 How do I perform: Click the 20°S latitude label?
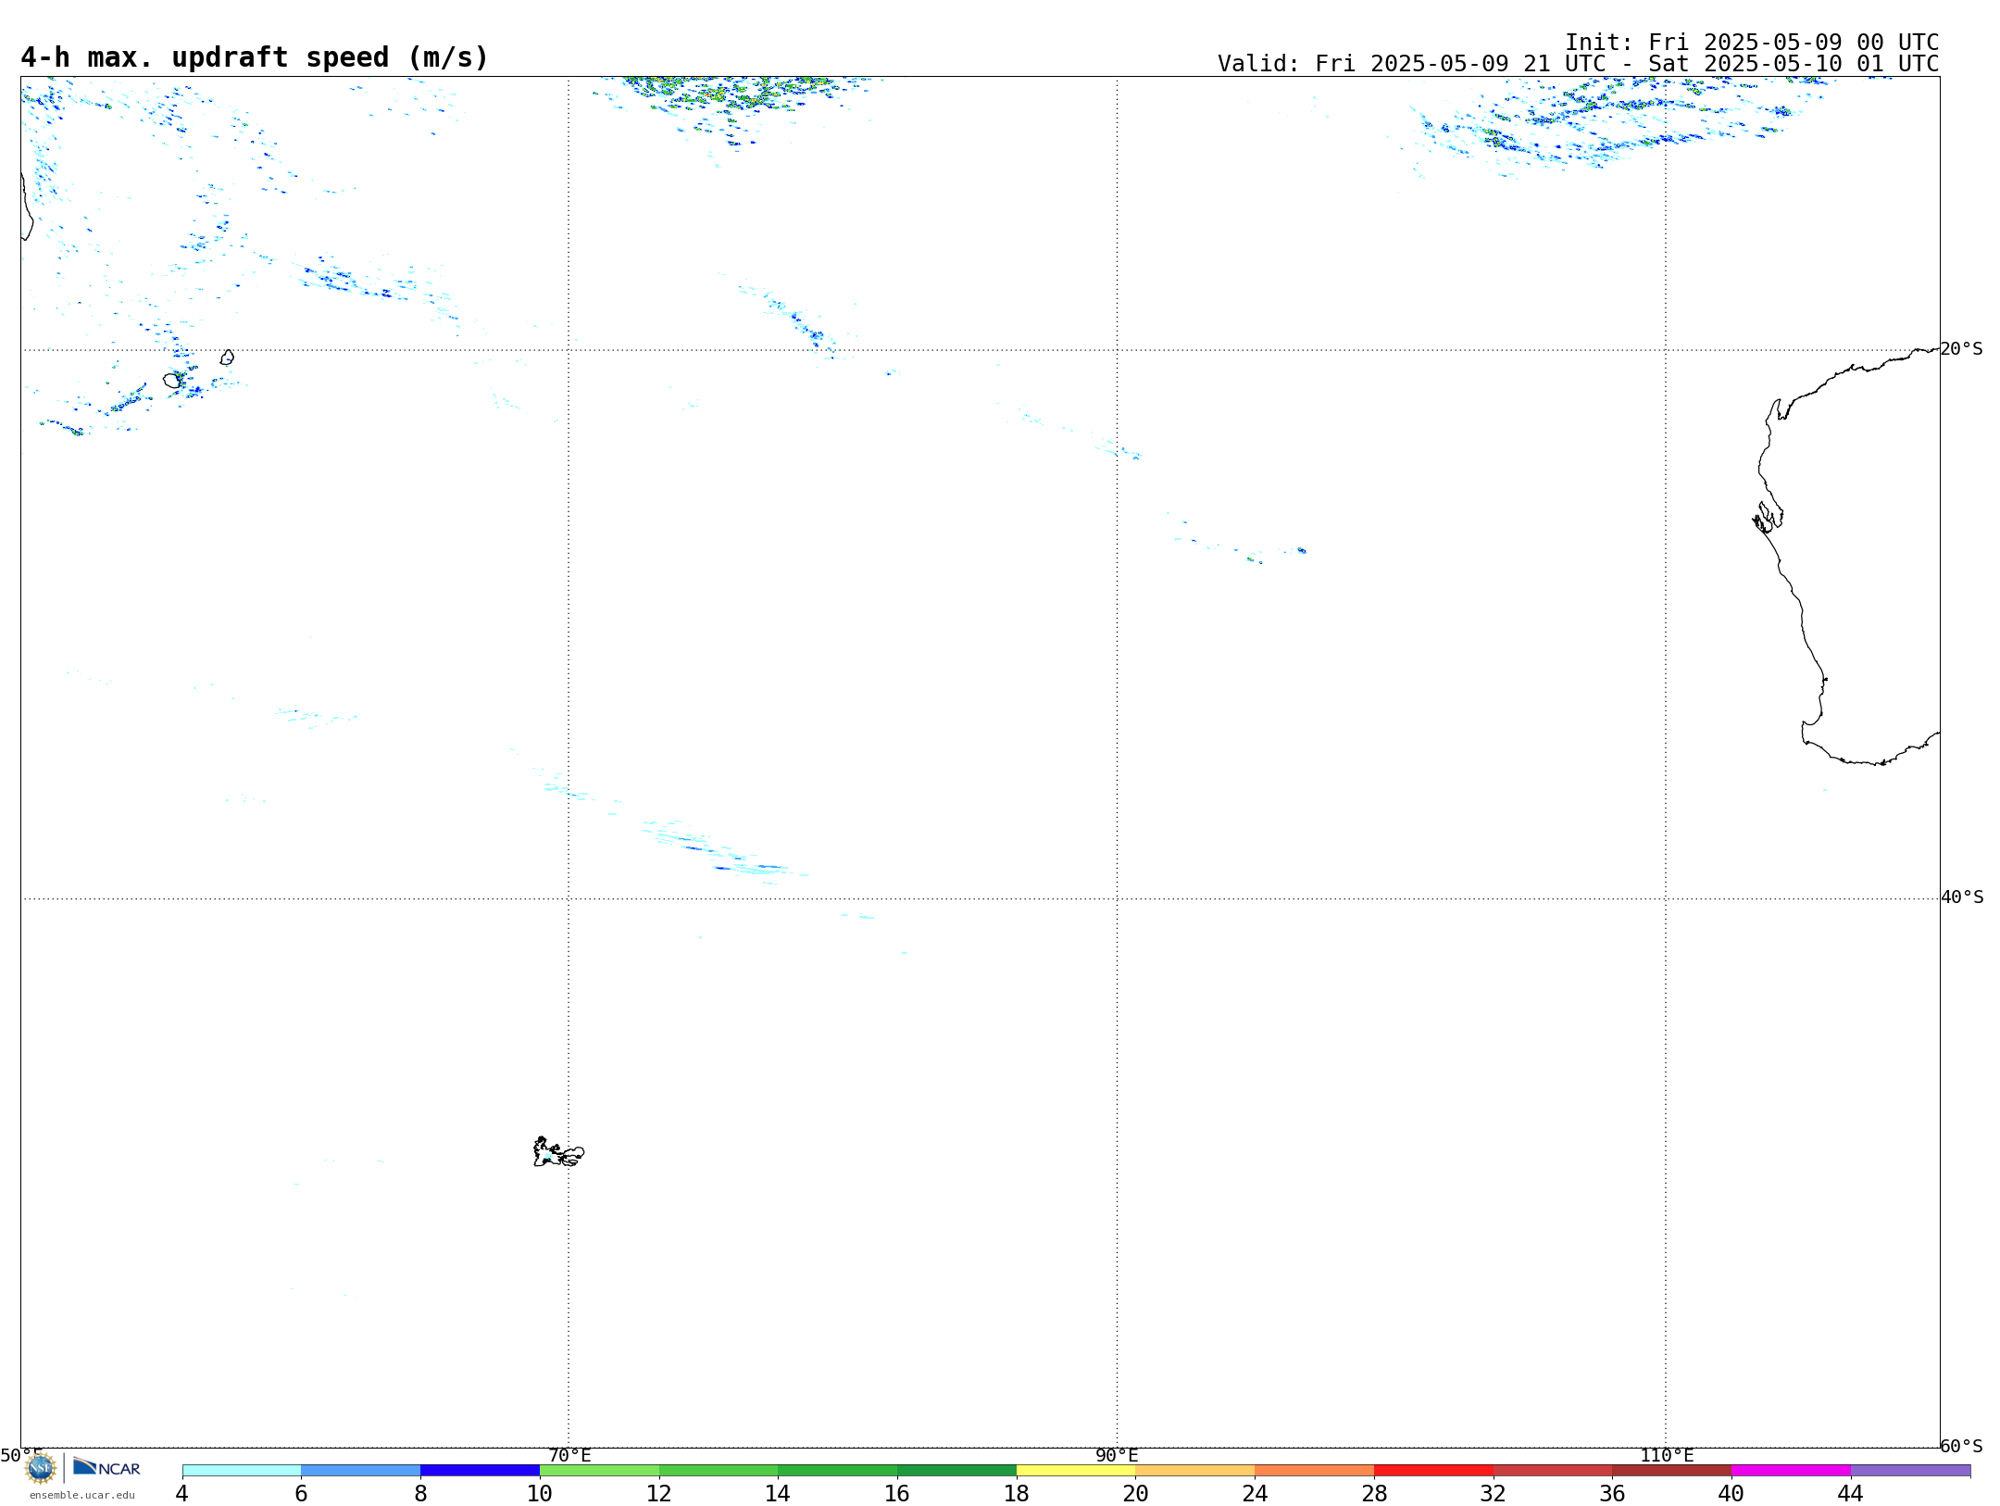[x=1962, y=349]
